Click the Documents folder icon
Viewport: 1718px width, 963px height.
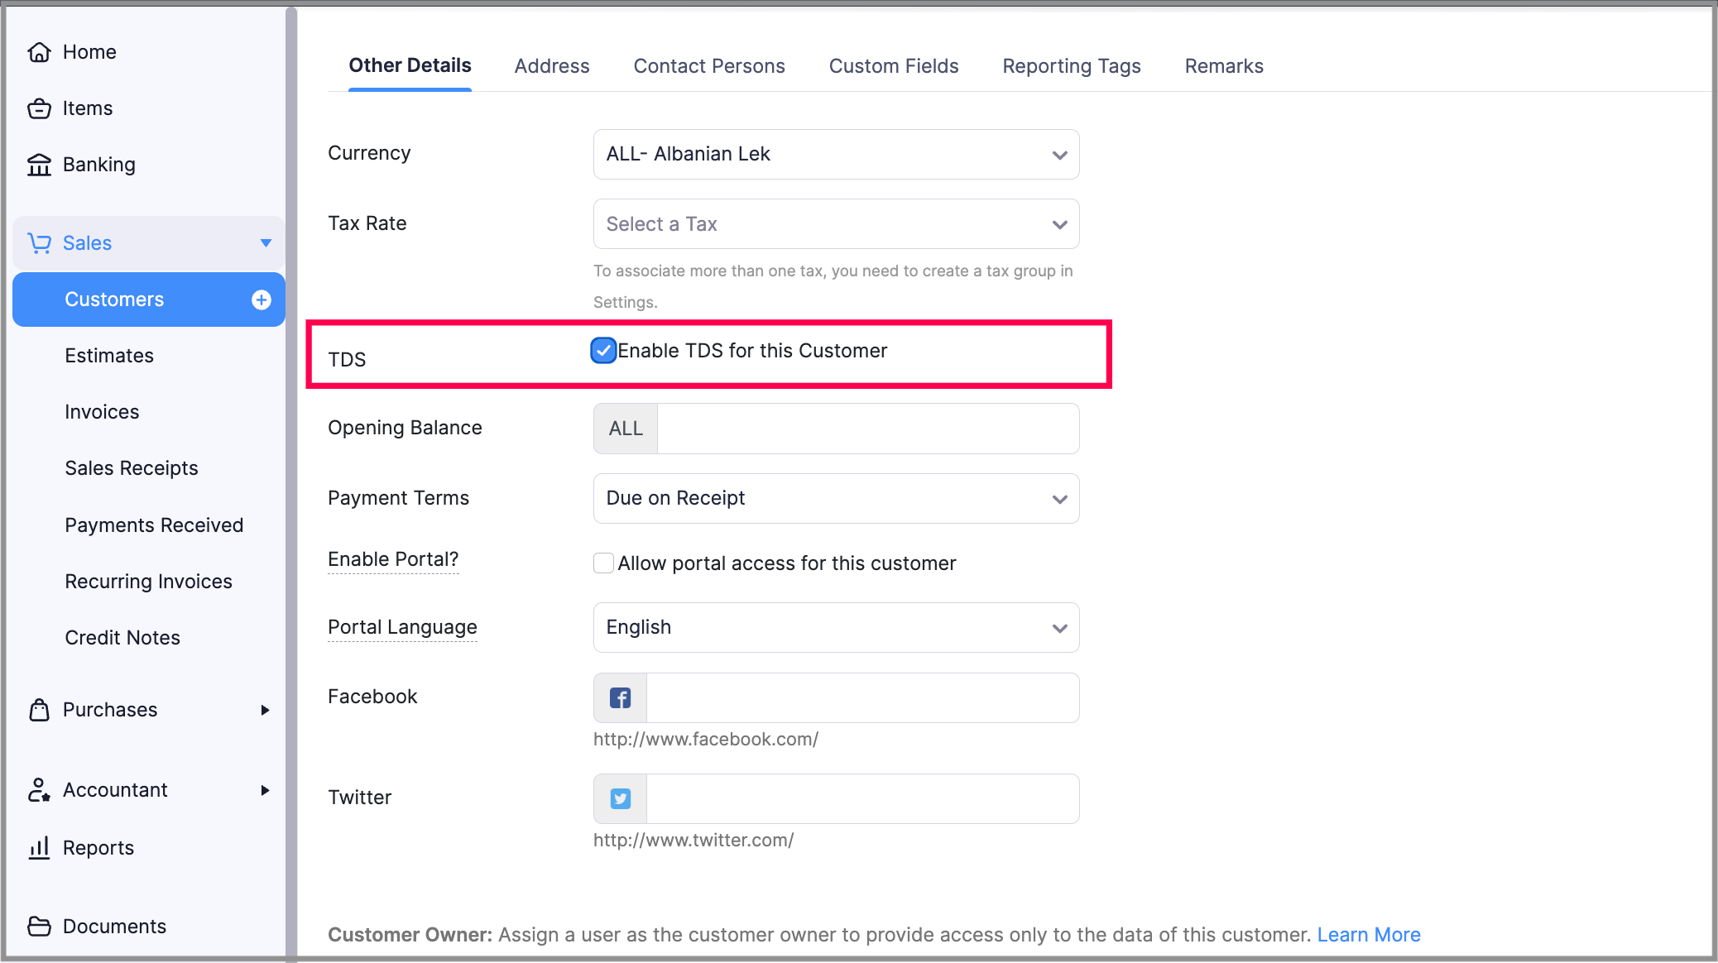point(39,927)
